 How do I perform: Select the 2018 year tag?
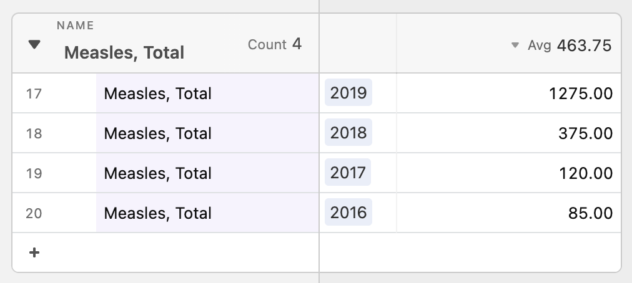(x=348, y=132)
